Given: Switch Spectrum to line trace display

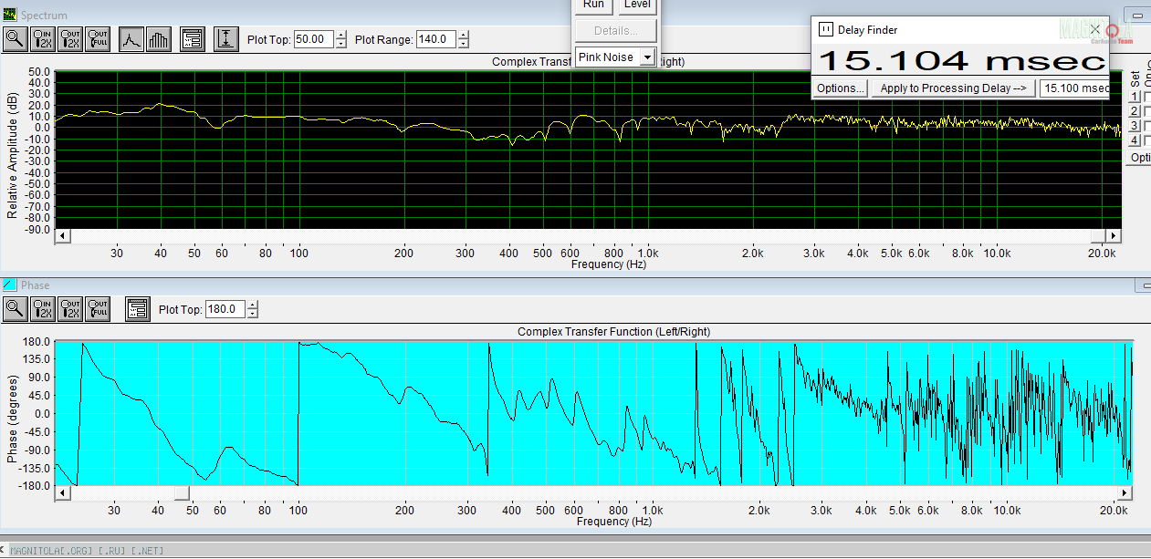Looking at the screenshot, I should pyautogui.click(x=131, y=39).
